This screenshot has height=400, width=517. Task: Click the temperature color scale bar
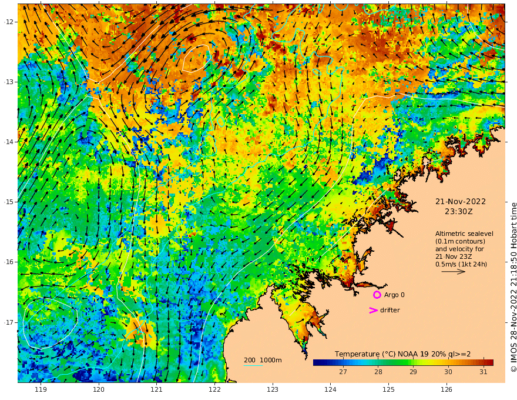(x=403, y=362)
